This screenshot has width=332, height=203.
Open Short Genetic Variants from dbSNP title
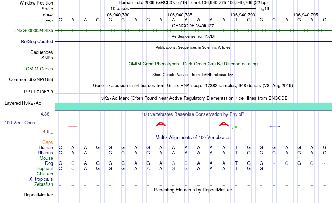point(193,75)
